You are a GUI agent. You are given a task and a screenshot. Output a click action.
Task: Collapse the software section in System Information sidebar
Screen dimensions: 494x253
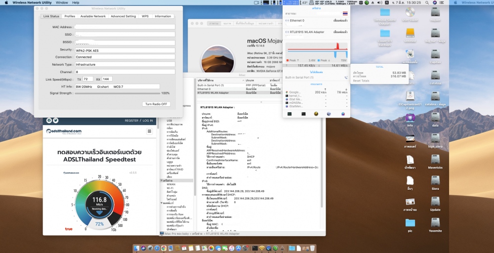click(x=162, y=203)
